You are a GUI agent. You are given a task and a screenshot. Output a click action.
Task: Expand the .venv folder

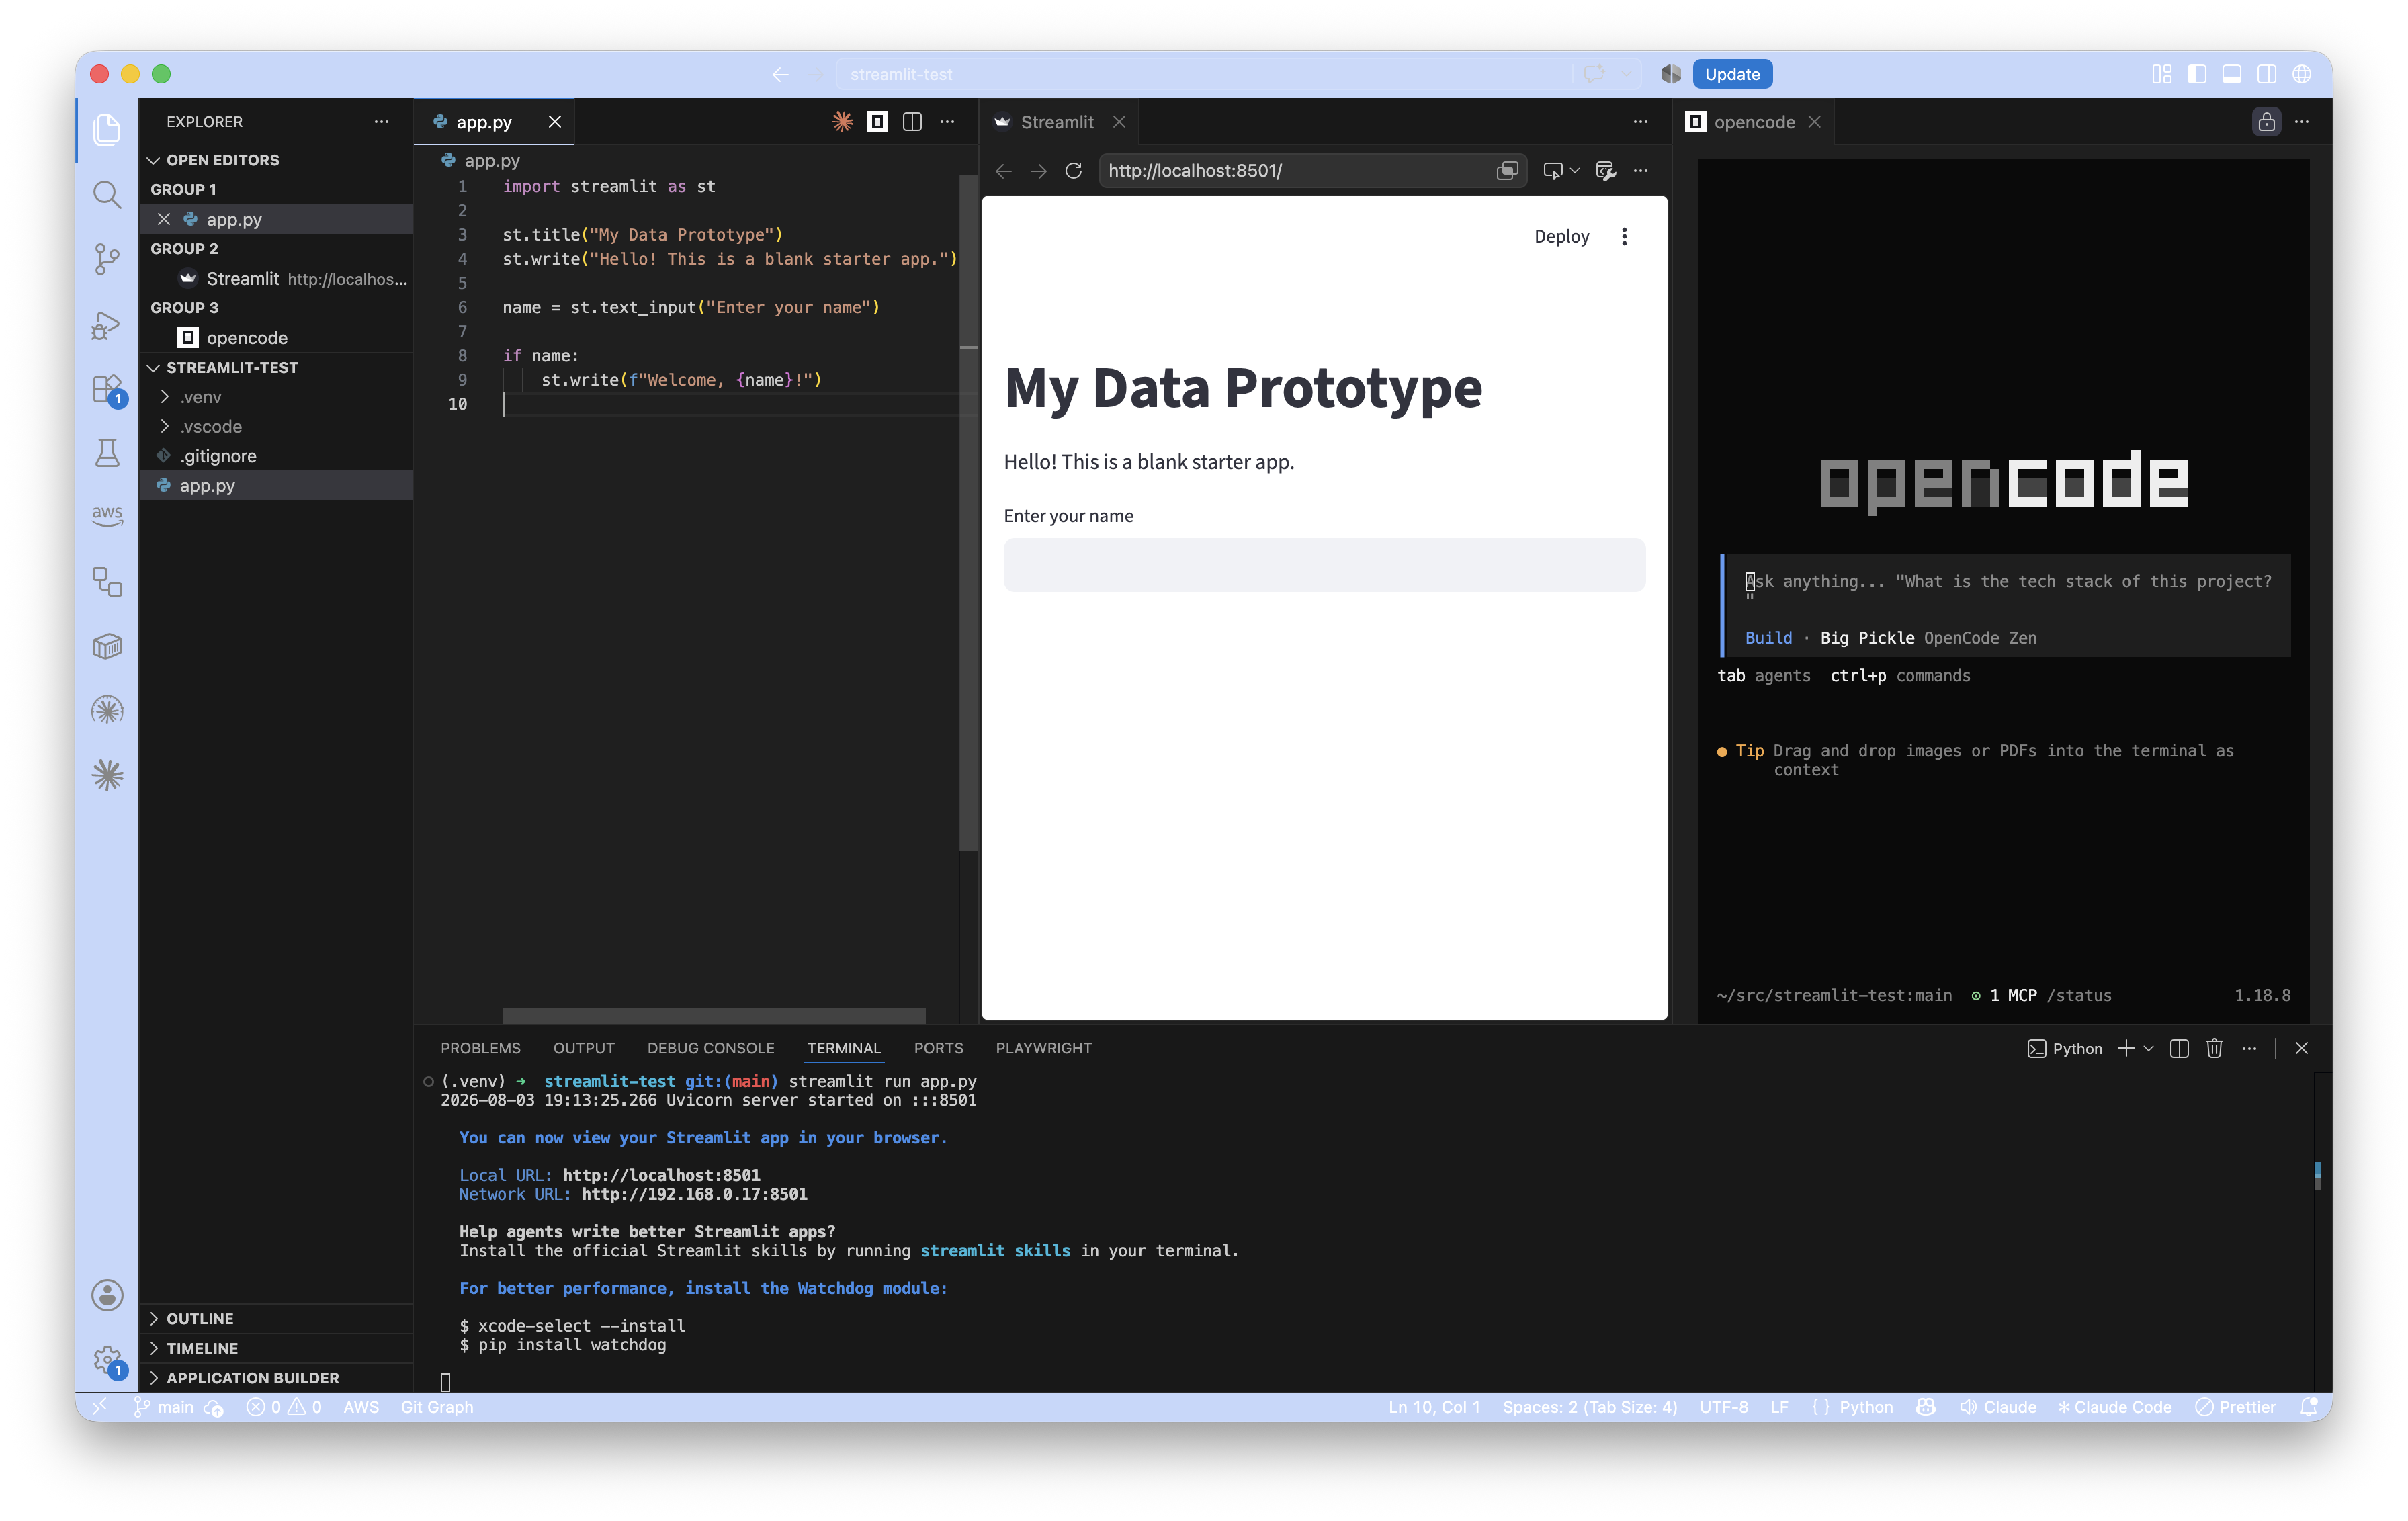coord(165,397)
